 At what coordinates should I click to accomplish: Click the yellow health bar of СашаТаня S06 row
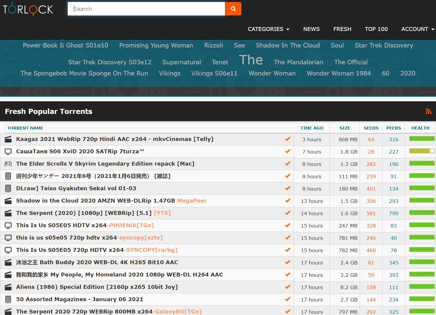(422, 151)
